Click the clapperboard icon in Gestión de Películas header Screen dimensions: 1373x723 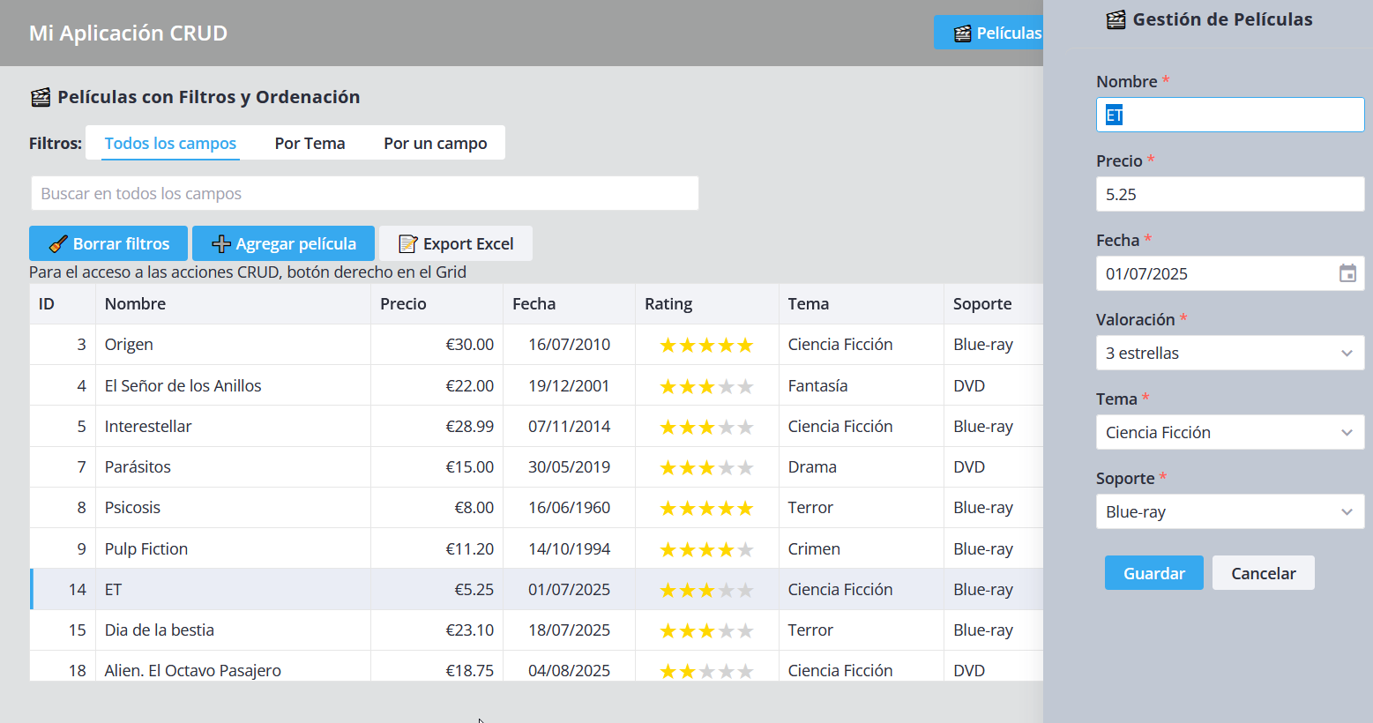point(1116,19)
